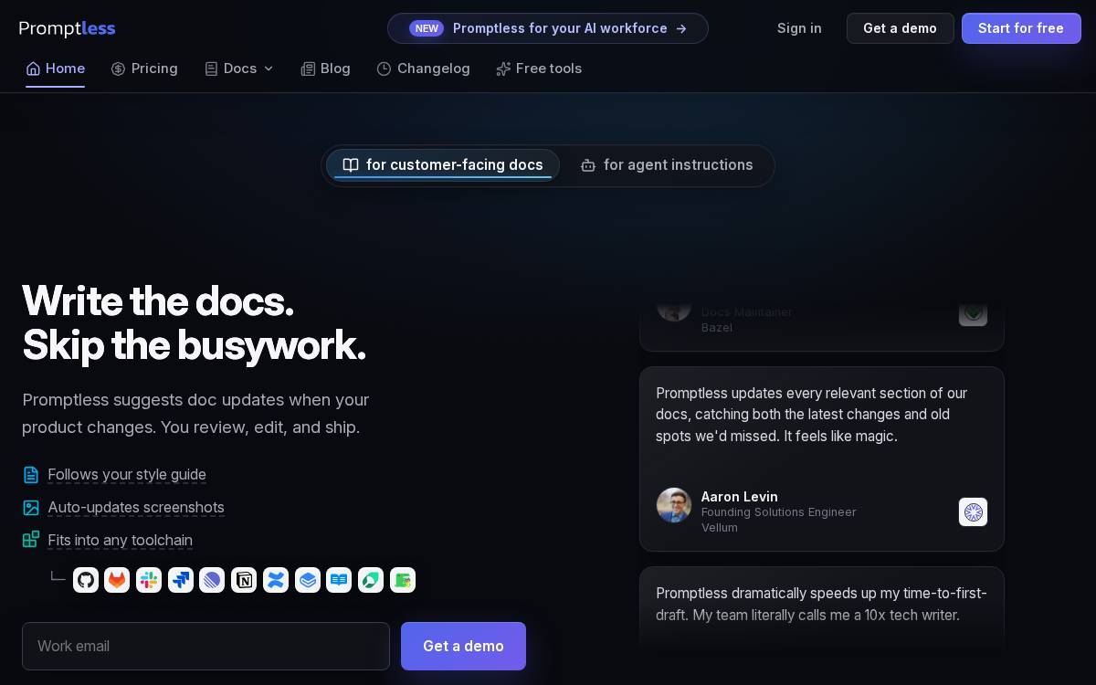Viewport: 1096px width, 685px height.
Task: Click the green folder integration icon at row end
Action: coord(403,580)
